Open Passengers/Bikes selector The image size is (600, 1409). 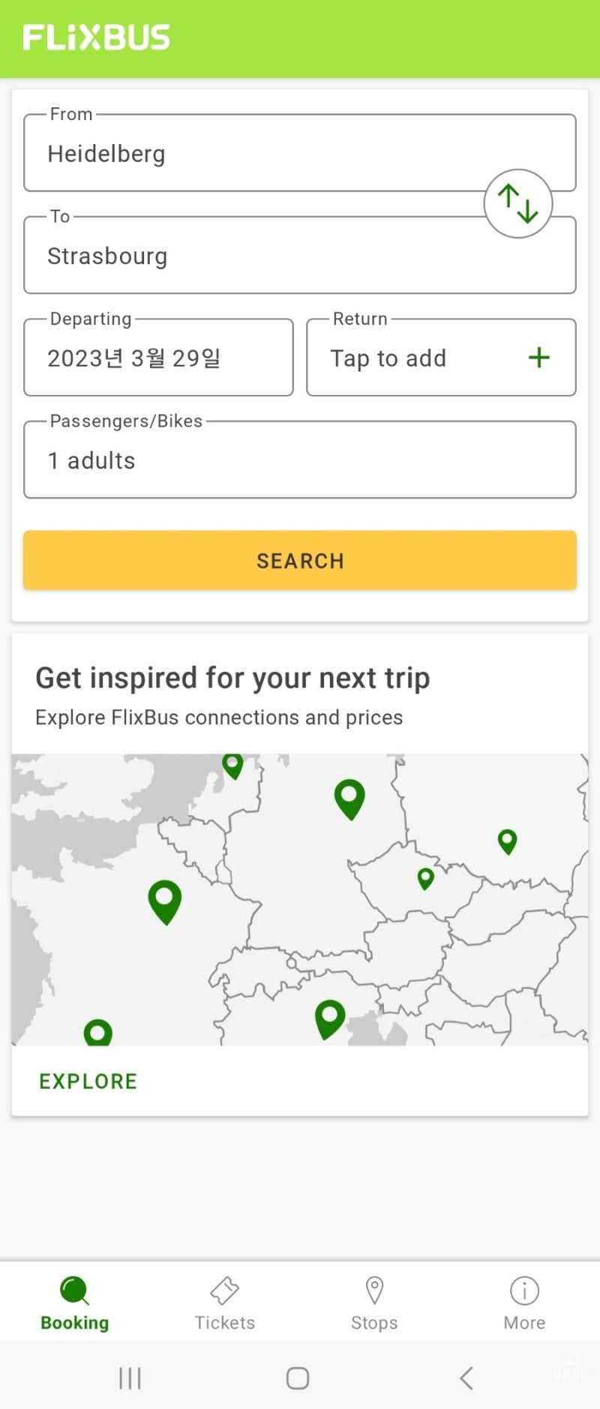pyautogui.click(x=300, y=459)
